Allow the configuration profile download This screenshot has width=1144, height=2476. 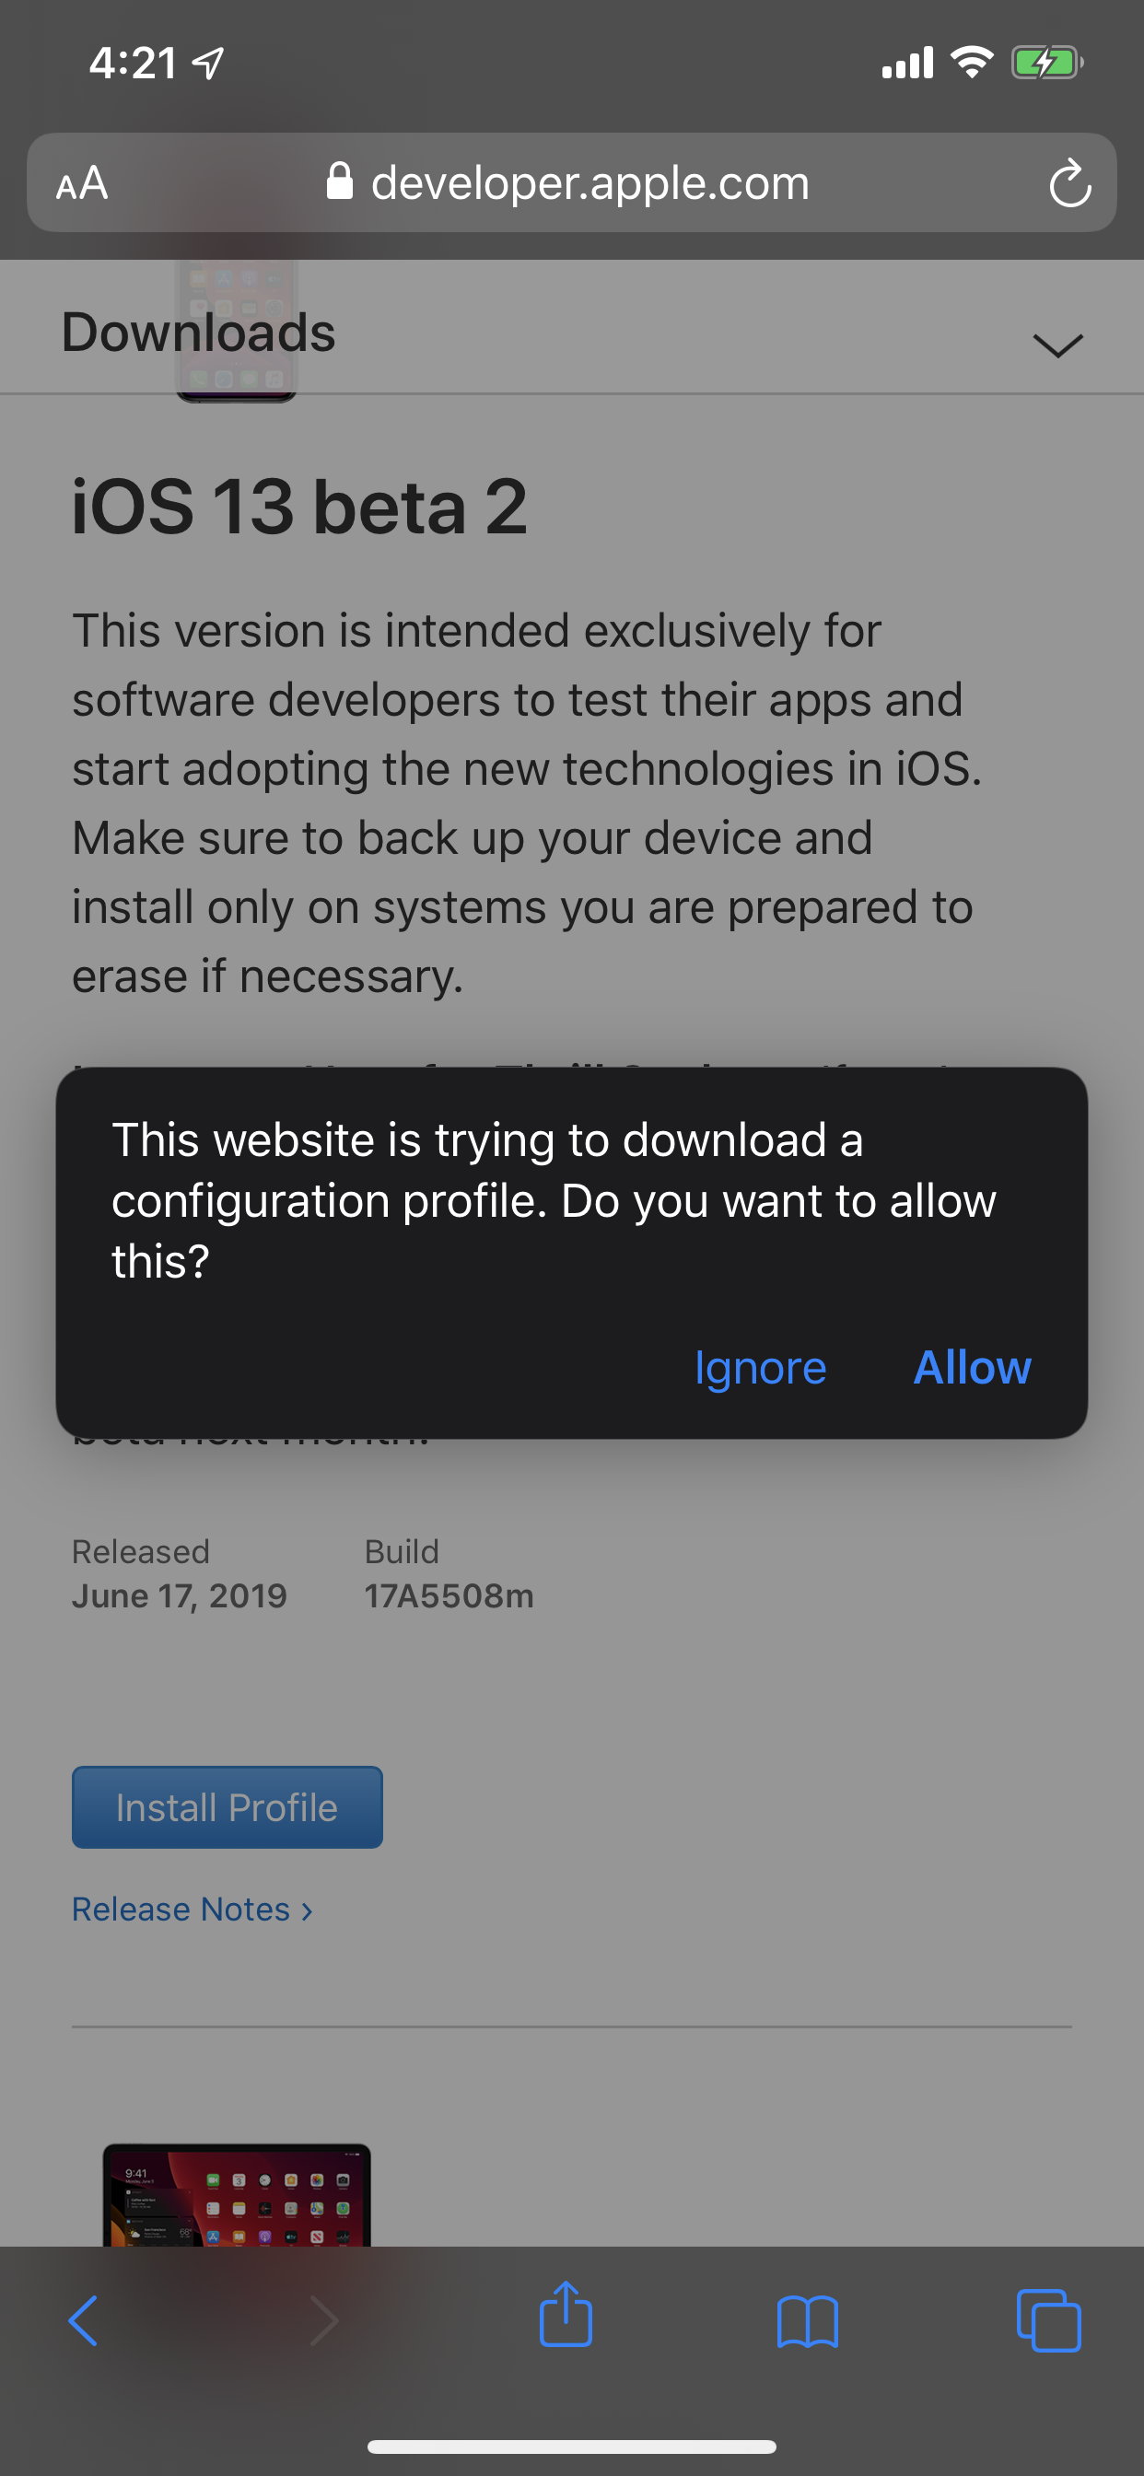(972, 1367)
